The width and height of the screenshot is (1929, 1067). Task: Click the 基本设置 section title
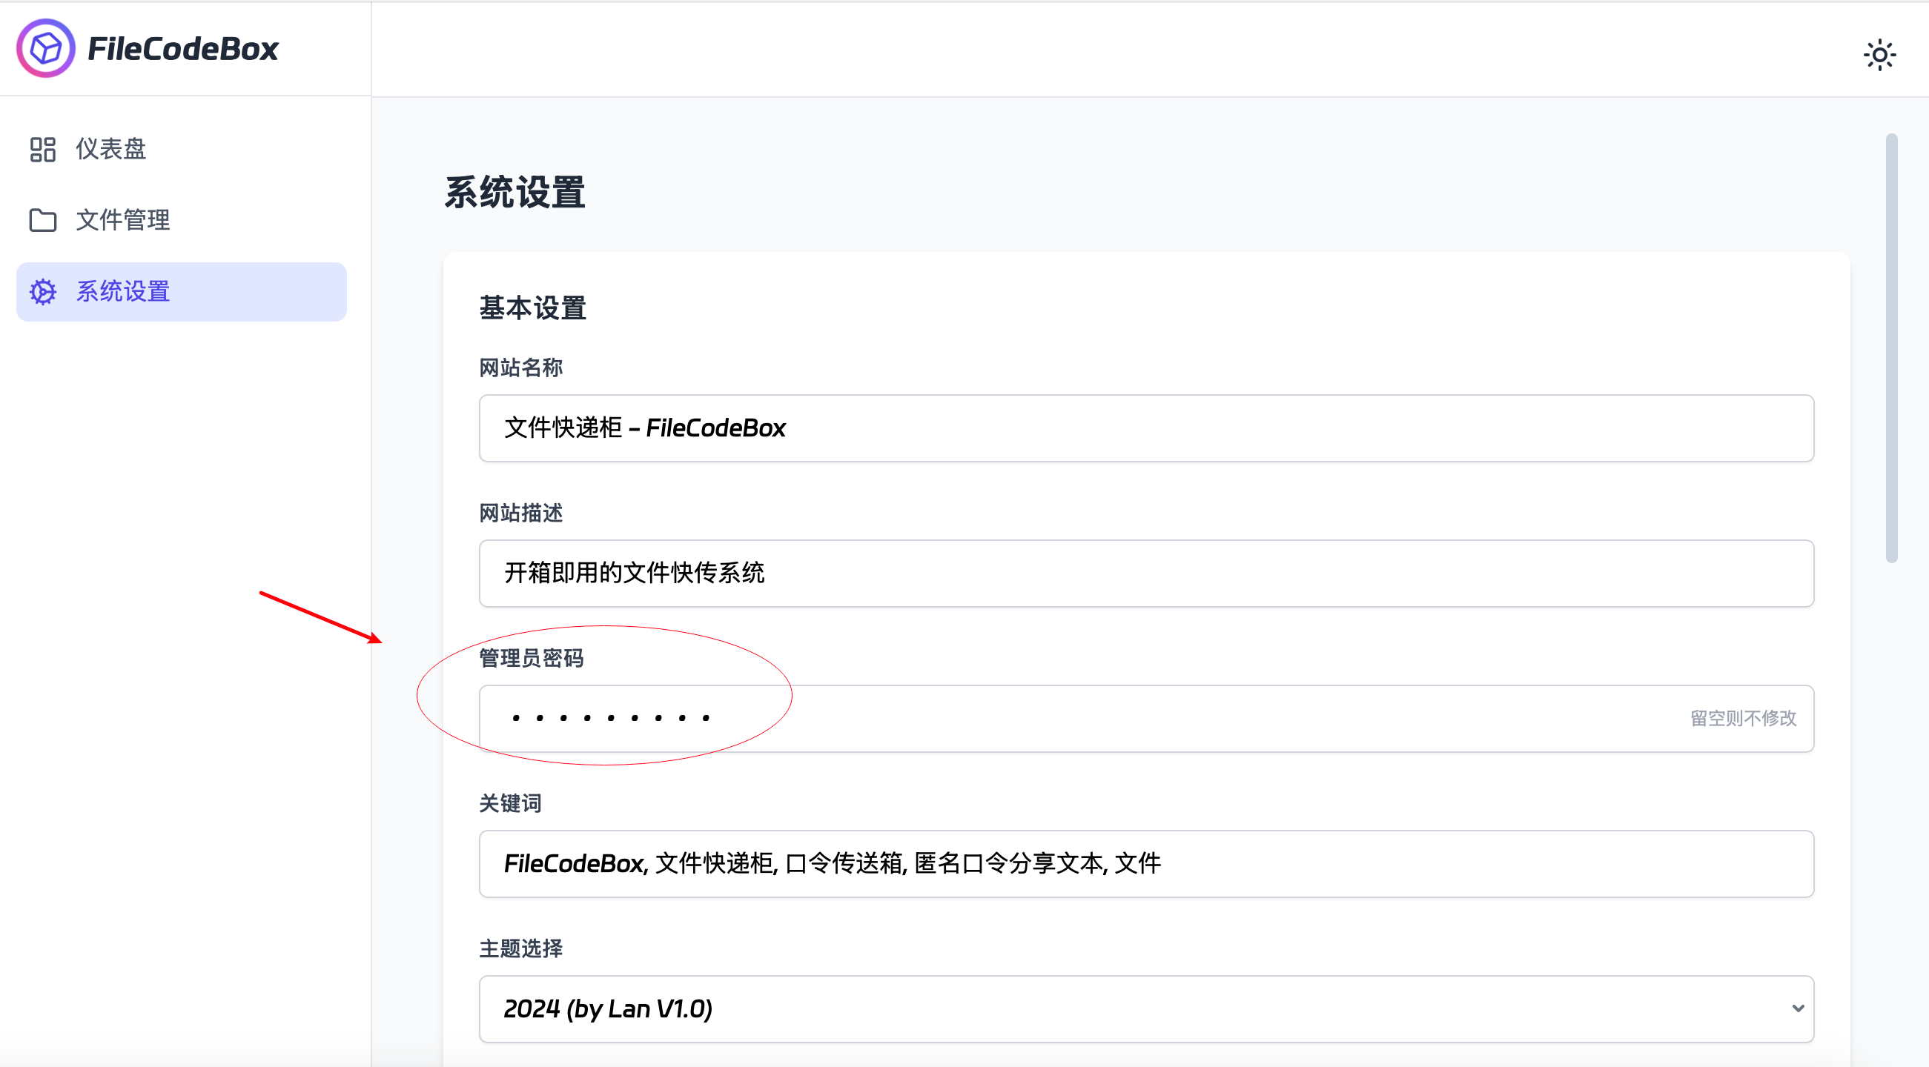[532, 308]
